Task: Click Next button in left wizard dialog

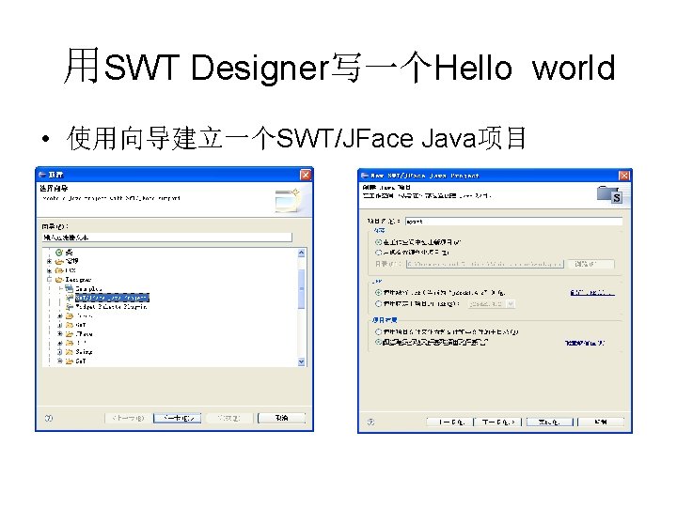Action: coord(178,418)
